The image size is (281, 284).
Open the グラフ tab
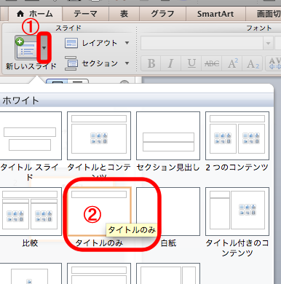162,14
